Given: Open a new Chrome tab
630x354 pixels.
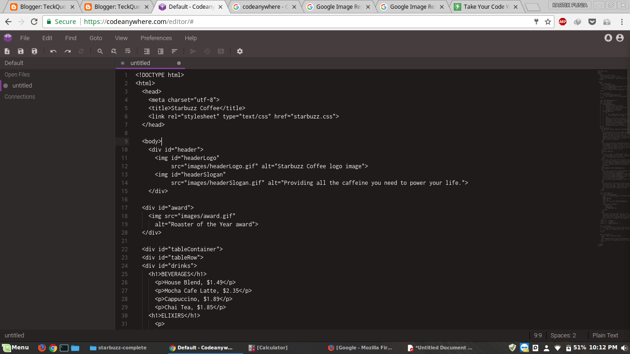Looking at the screenshot, I should click(532, 7).
